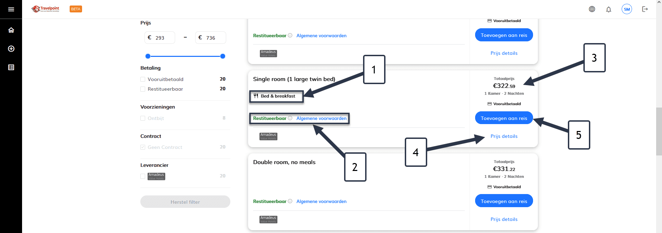Open the hamburger menu in top-left
Viewport: 662px width, 233px height.
coord(11,9)
